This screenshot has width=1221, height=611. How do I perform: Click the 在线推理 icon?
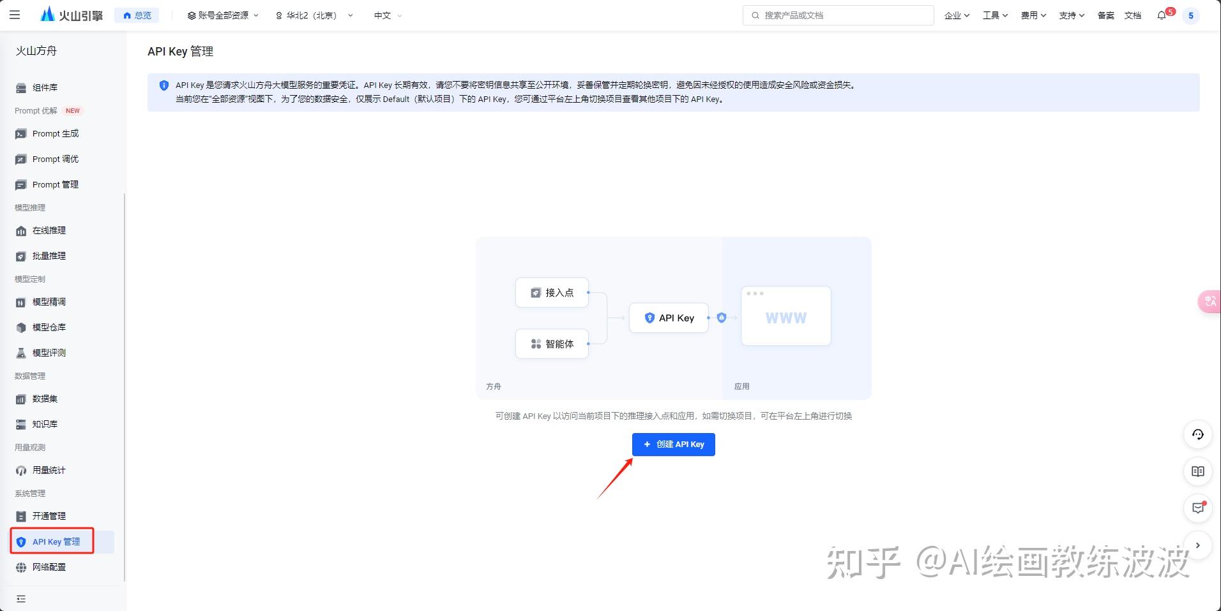[x=21, y=231]
